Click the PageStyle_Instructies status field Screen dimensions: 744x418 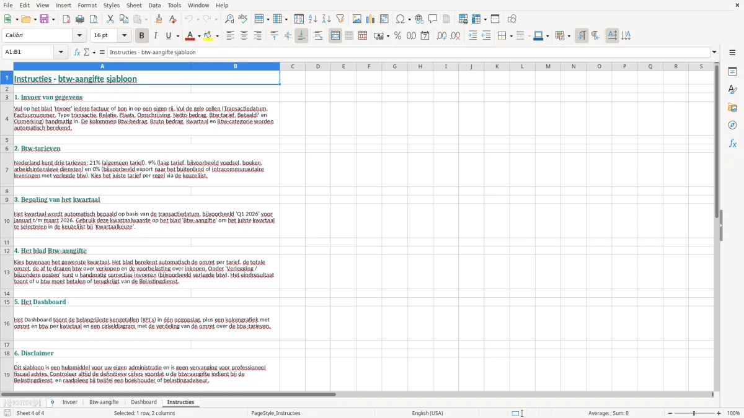click(x=276, y=413)
